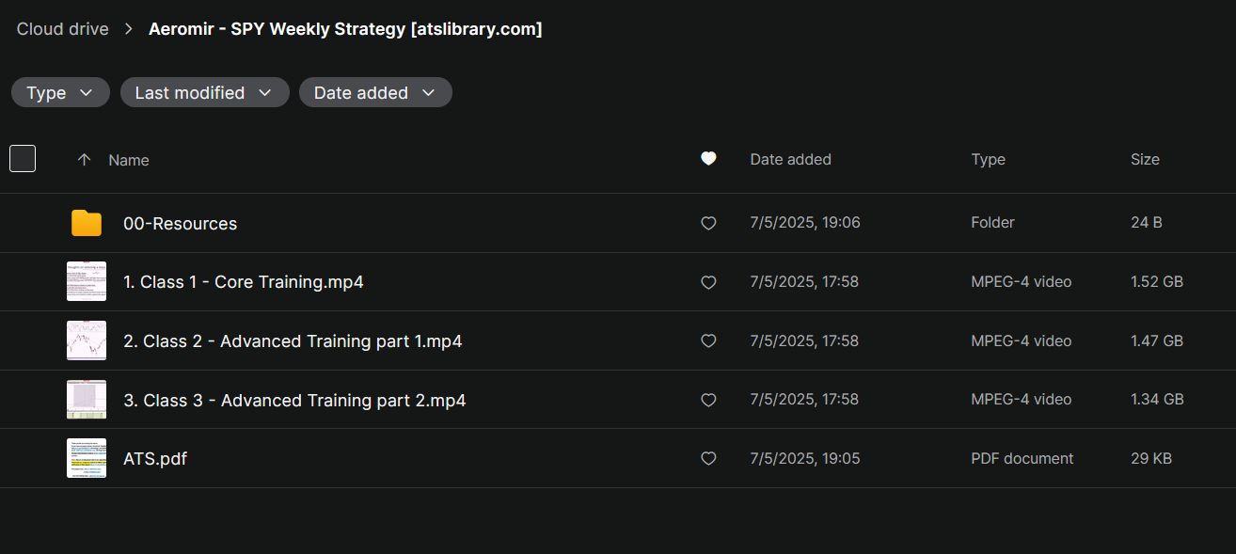Click heart icon for Class 2 video
Screen dimensions: 1236x554
708,340
